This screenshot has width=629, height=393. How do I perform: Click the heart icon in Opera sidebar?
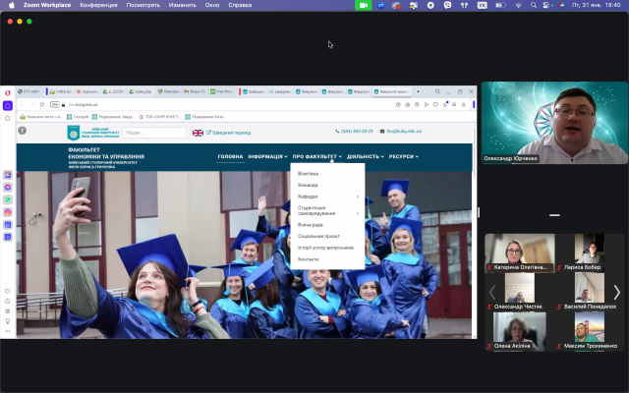pyautogui.click(x=8, y=292)
